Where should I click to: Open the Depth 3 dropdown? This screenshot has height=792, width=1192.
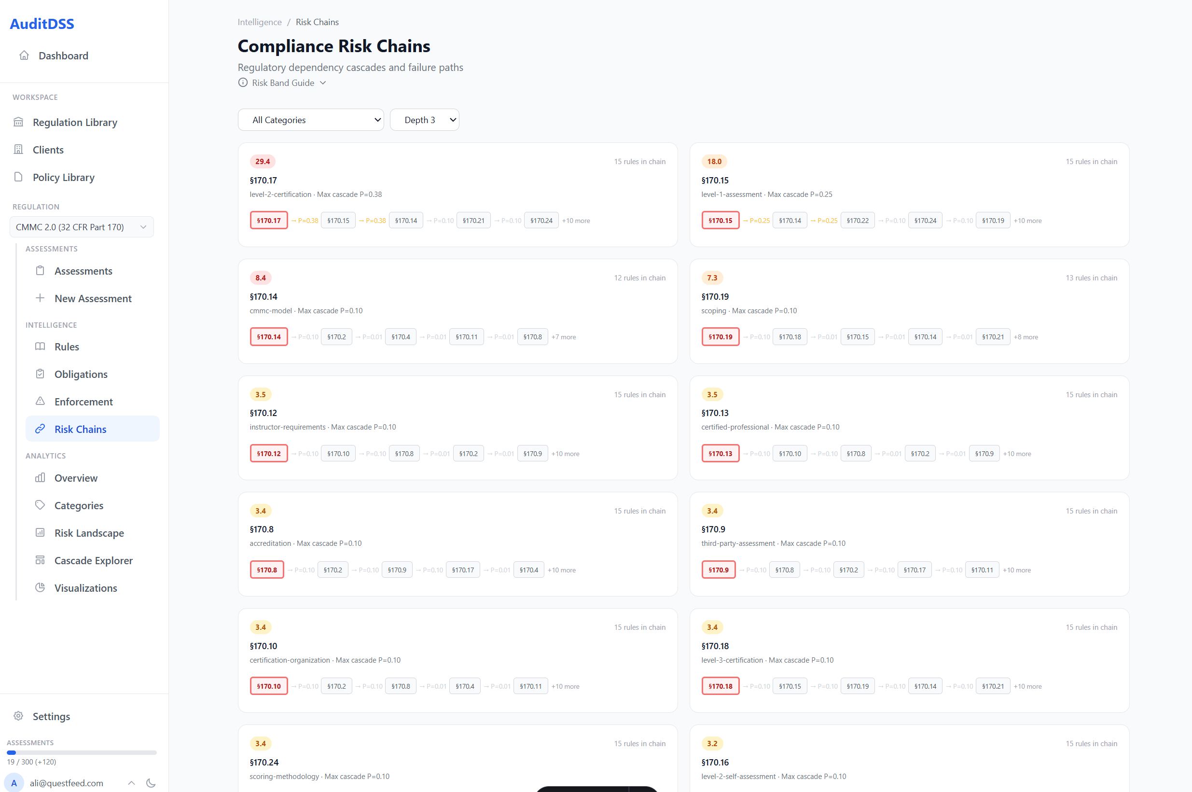tap(424, 120)
